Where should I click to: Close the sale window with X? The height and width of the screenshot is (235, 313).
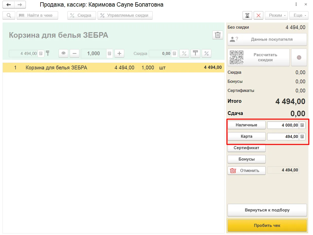coord(306,5)
